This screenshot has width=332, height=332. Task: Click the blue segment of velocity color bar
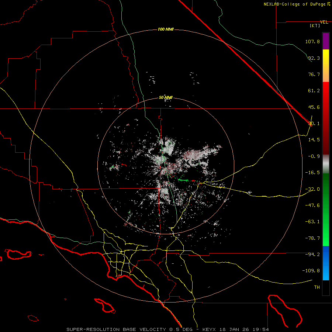point(326,263)
